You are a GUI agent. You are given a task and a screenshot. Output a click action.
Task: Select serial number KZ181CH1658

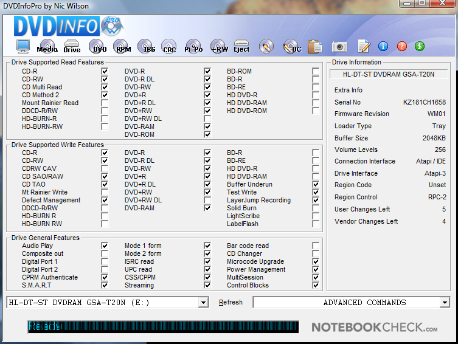click(x=425, y=102)
